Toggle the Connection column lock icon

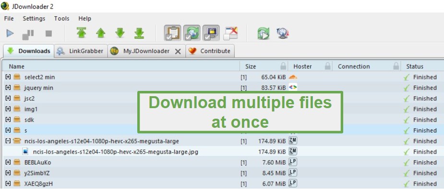coord(396,67)
